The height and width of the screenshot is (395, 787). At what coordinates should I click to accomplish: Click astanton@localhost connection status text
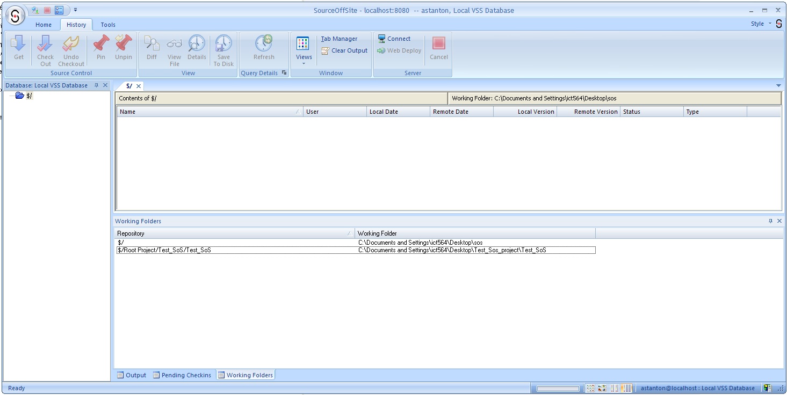click(697, 388)
